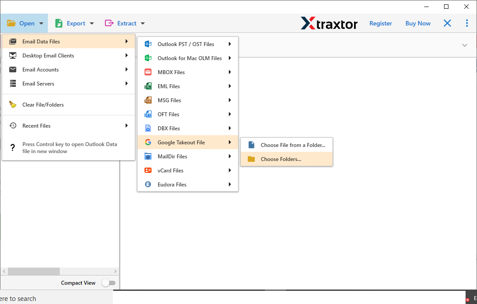The height and width of the screenshot is (304, 477).
Task: Click the Register link
Action: 381,23
